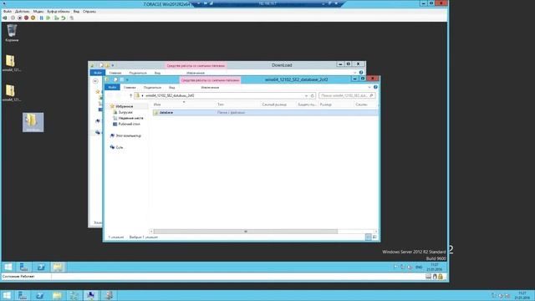Screen dimensions: 535x301
Task: Open the blue Файл tab in the front Explorer window
Action: (x=112, y=87)
